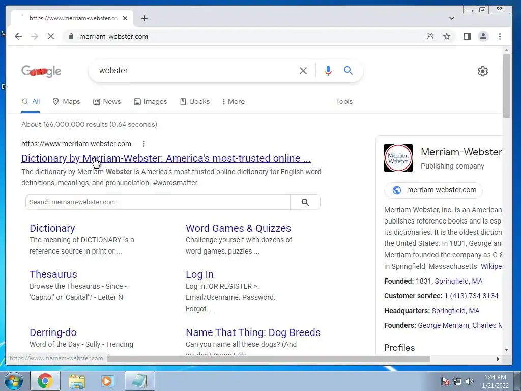521x391 pixels.
Task: Open Name That Thing: Dog Breeds link
Action: pos(253,332)
